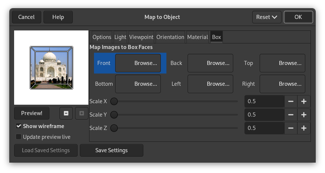Increase Scale Y with plus button

[303, 115]
